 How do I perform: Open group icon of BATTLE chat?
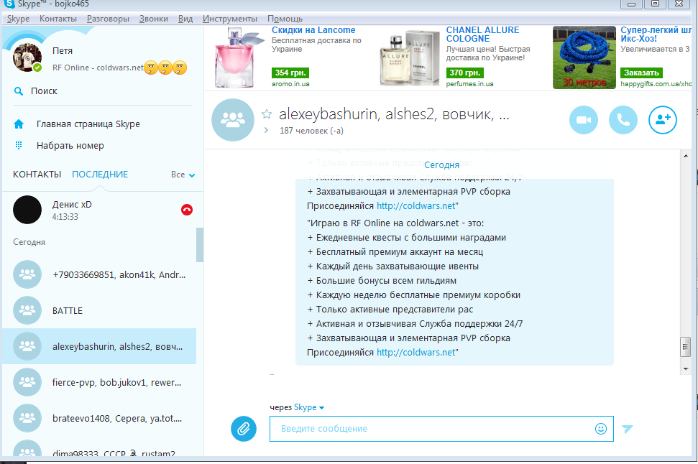(x=27, y=310)
